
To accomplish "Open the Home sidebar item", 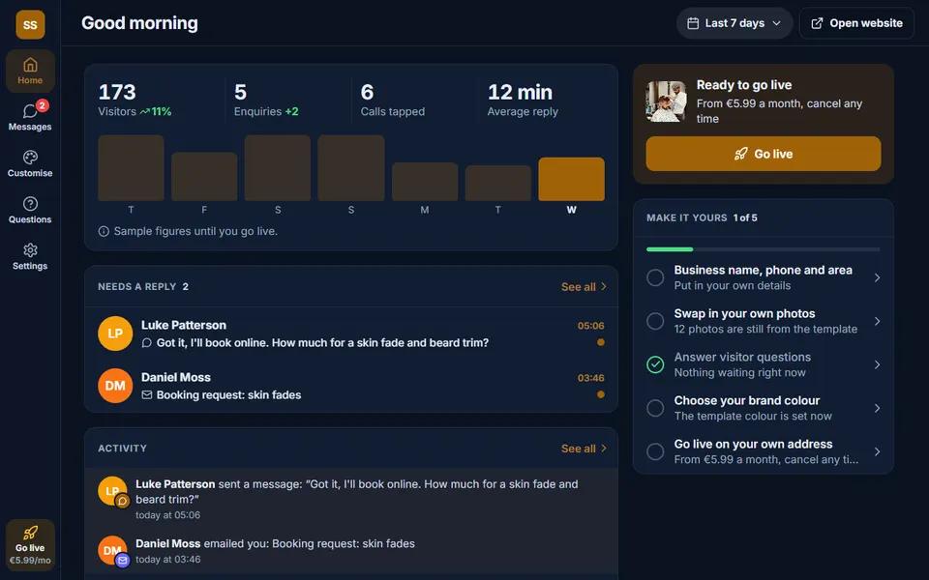I will 30,71.
